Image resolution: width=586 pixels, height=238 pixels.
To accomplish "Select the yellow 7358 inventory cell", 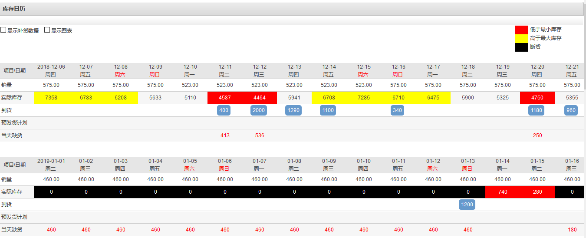I will tap(51, 98).
